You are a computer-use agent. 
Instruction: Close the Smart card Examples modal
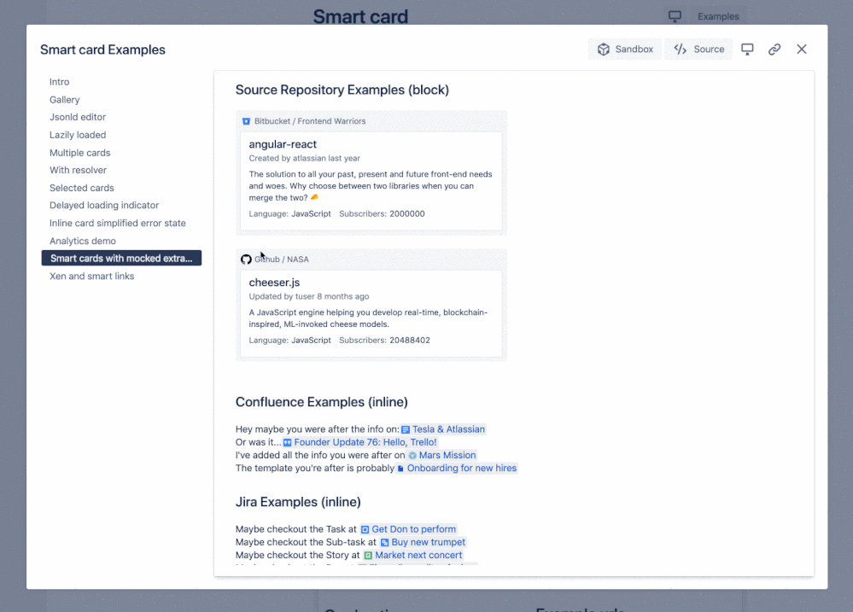[x=802, y=49]
